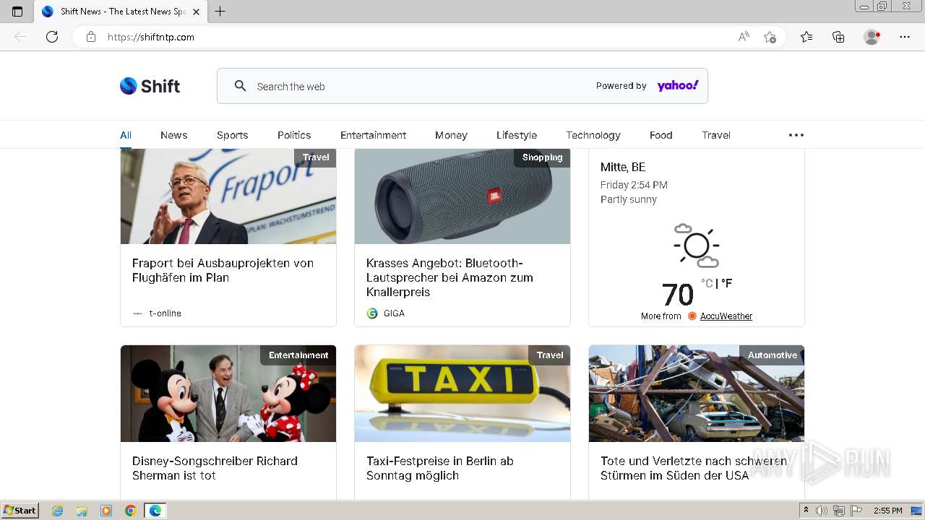Click the Mitte, BE location text
925x520 pixels.
coord(623,167)
